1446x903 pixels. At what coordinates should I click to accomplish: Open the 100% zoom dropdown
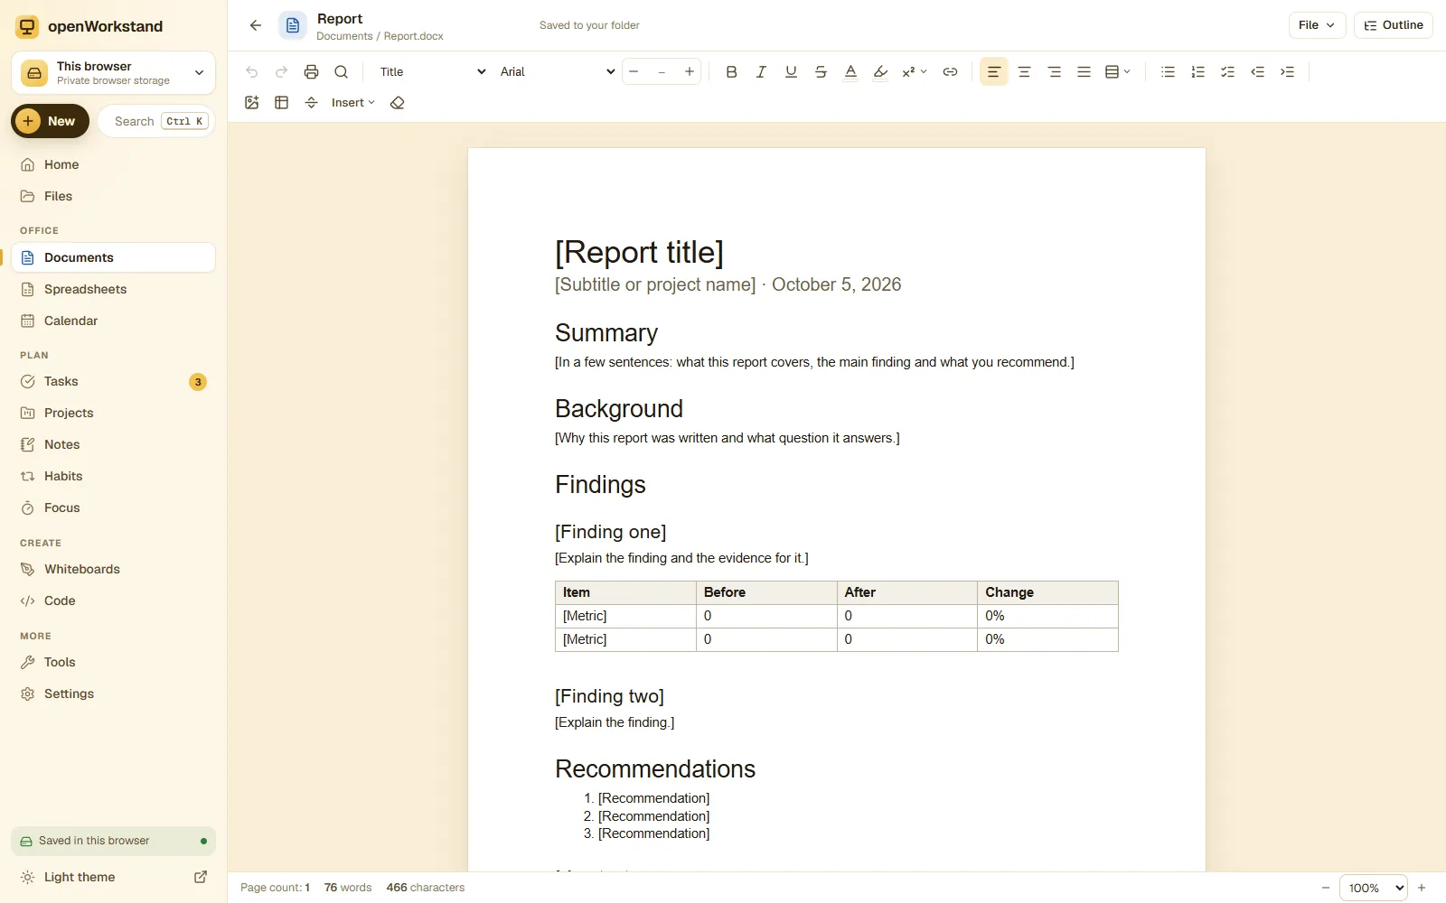[x=1374, y=888]
